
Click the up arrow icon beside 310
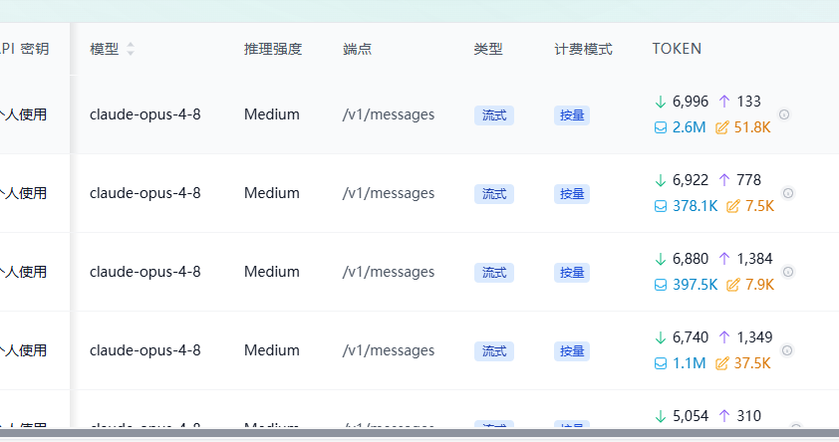(724, 416)
